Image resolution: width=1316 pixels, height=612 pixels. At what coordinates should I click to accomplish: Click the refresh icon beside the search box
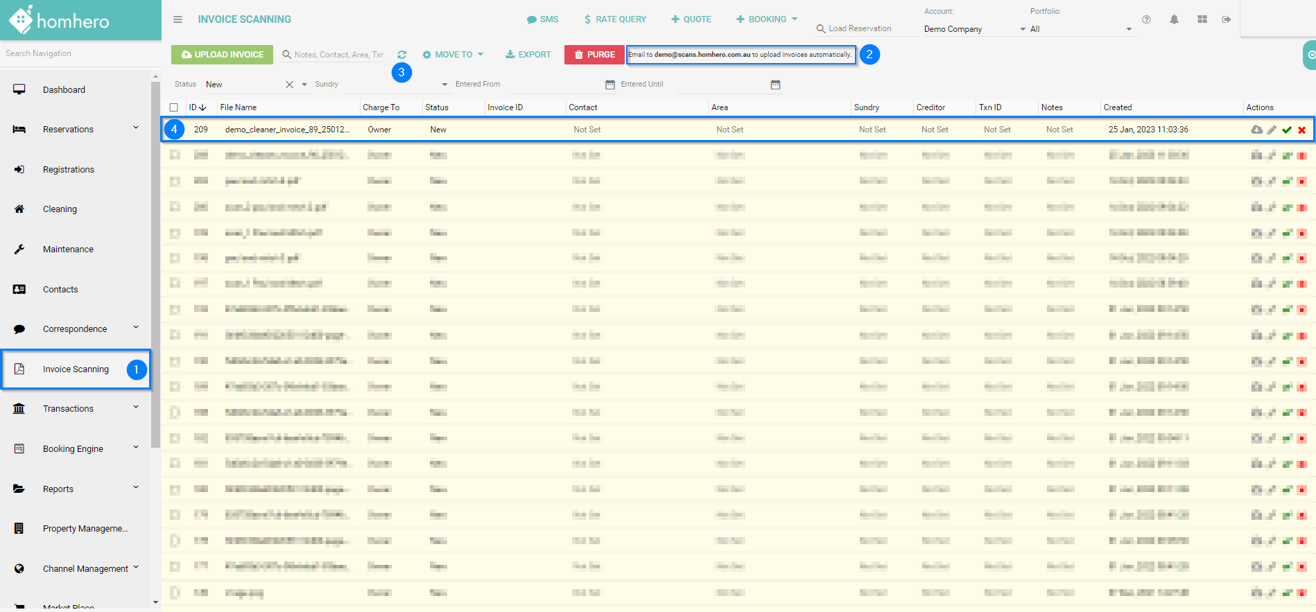(x=401, y=55)
